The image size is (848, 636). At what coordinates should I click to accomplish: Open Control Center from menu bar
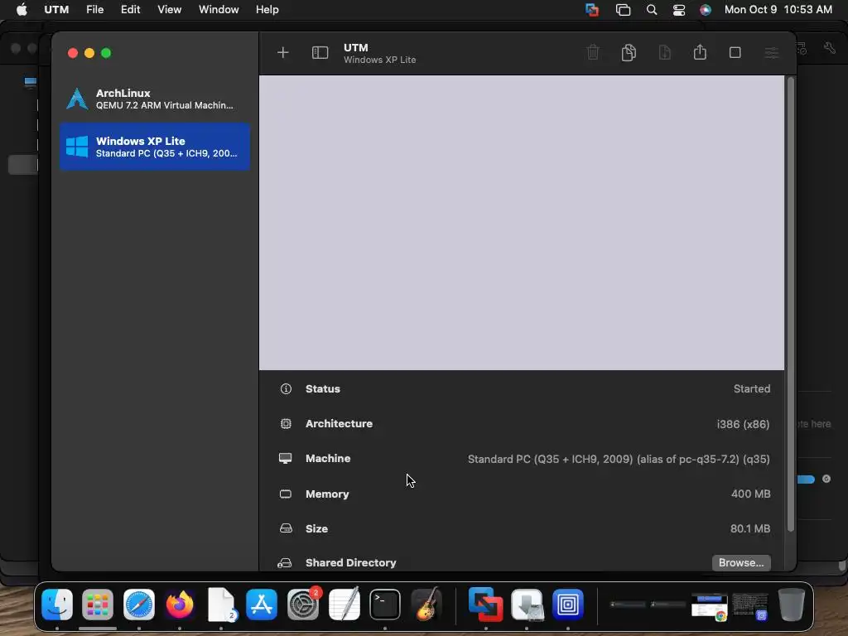679,10
